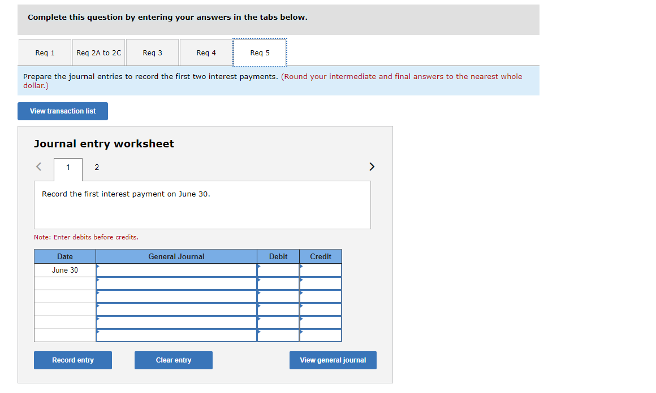
Task: Select the Req 5 tab
Action: pos(260,53)
